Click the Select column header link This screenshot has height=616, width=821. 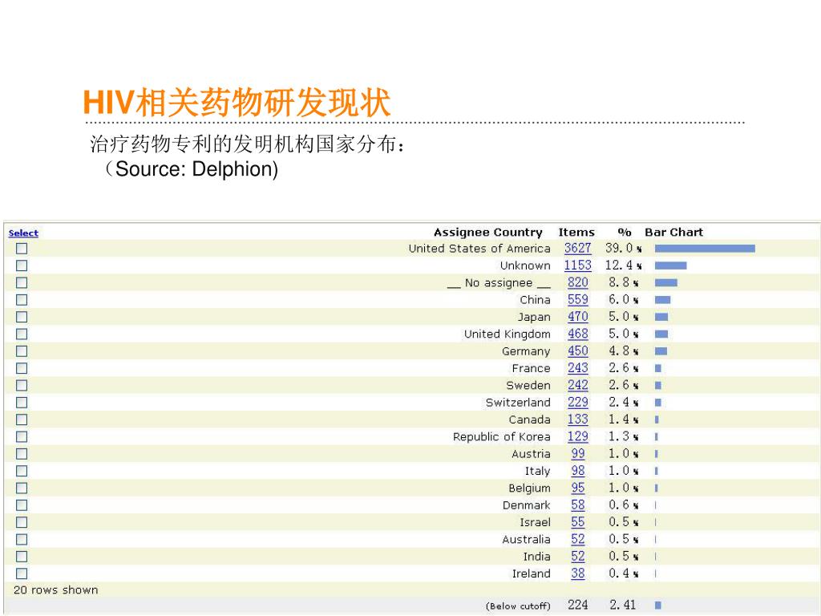23,233
